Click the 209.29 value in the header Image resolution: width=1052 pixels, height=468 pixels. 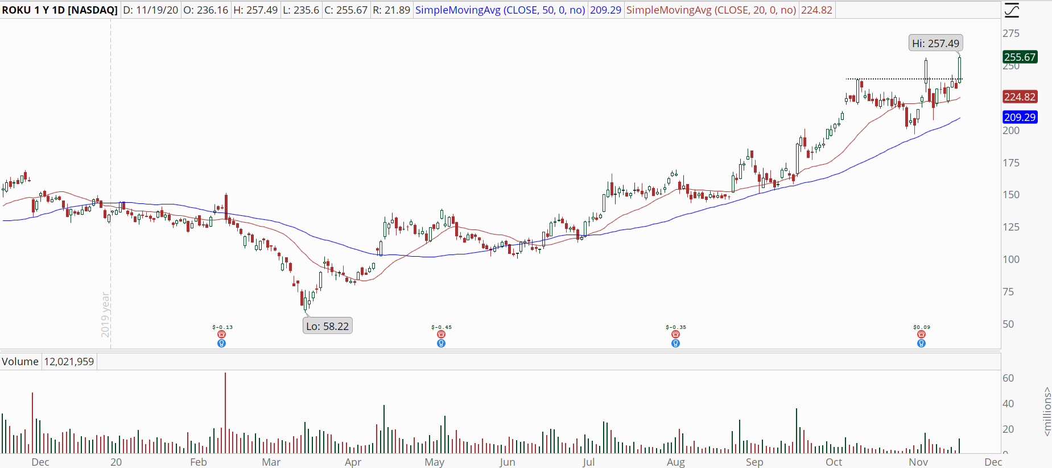pyautogui.click(x=605, y=10)
